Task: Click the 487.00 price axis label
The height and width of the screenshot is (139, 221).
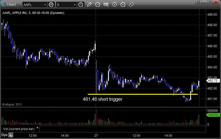Action: pos(212,35)
